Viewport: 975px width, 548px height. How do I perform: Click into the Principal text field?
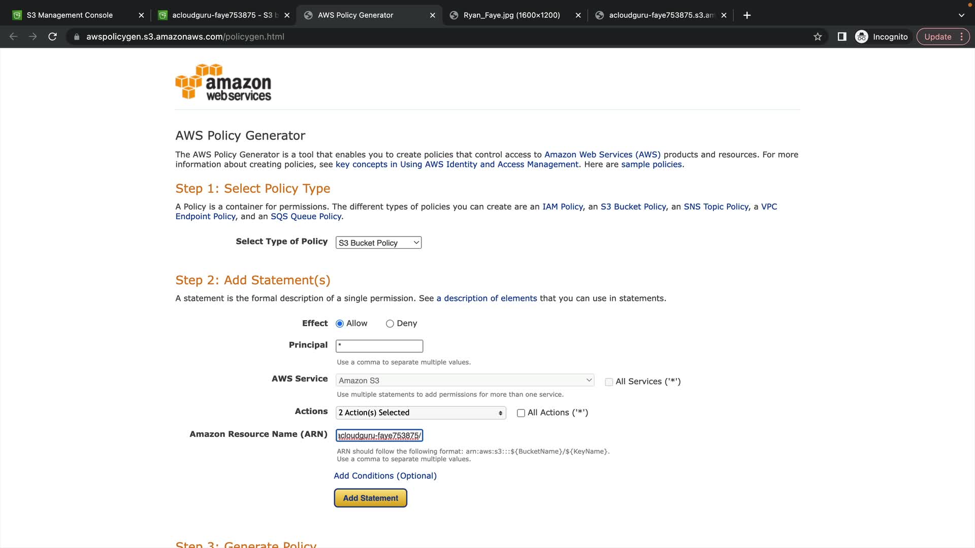coord(379,346)
